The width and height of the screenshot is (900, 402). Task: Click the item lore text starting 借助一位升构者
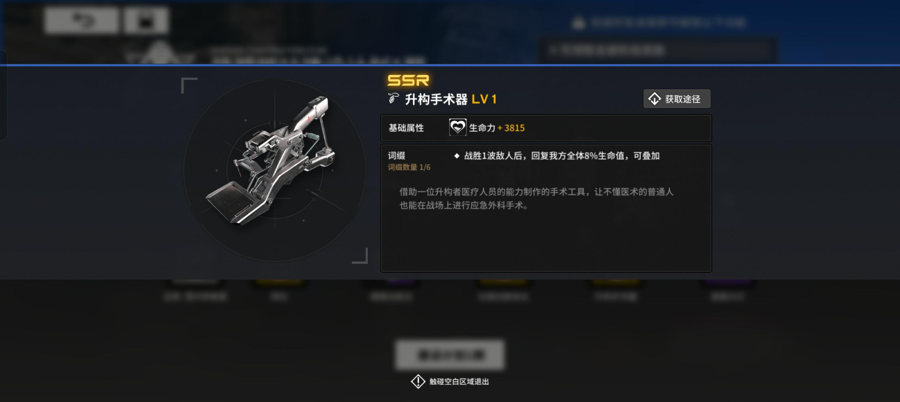tap(536, 198)
